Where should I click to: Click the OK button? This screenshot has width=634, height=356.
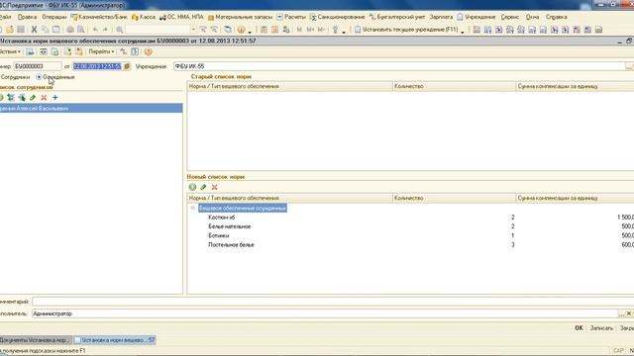click(x=579, y=328)
